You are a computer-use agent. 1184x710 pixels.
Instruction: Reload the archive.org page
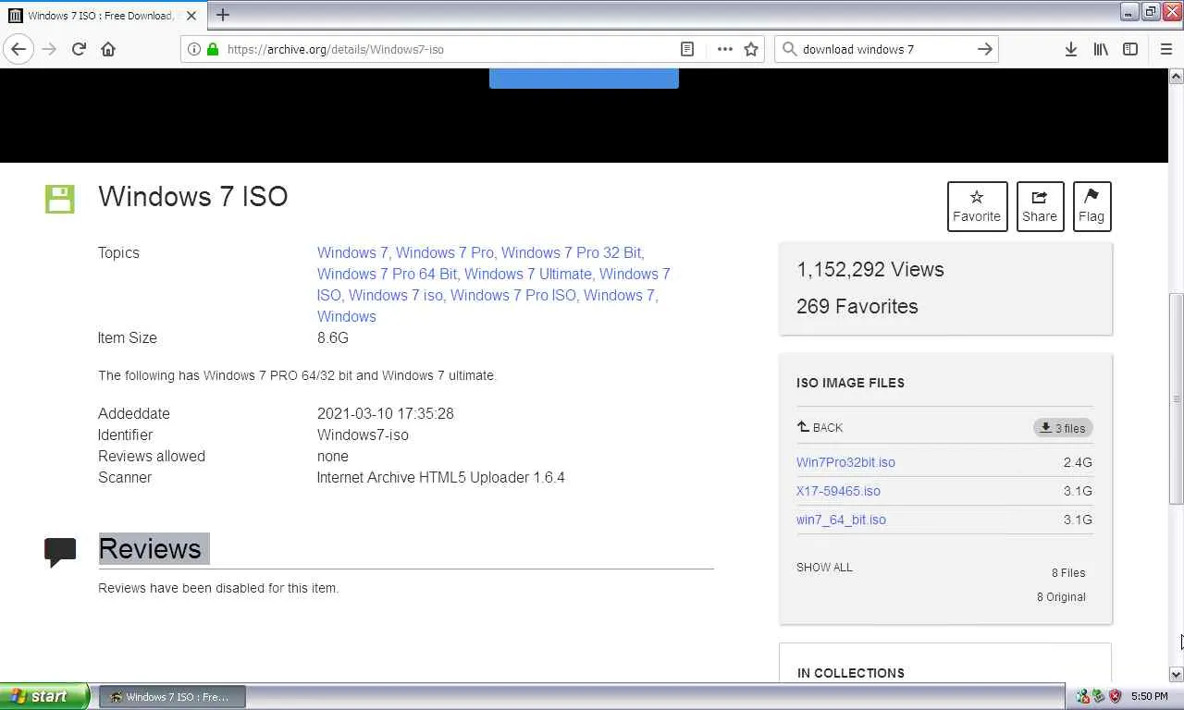pyautogui.click(x=79, y=49)
